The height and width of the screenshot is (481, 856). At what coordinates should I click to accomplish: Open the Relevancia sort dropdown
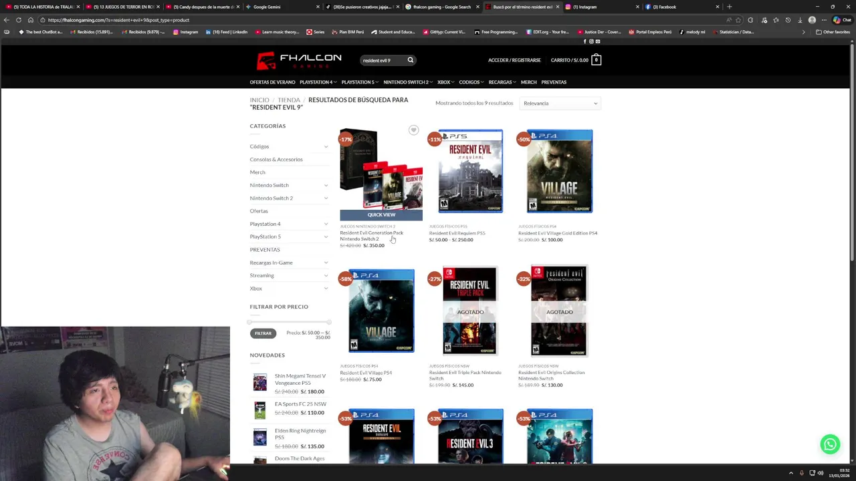tap(560, 104)
